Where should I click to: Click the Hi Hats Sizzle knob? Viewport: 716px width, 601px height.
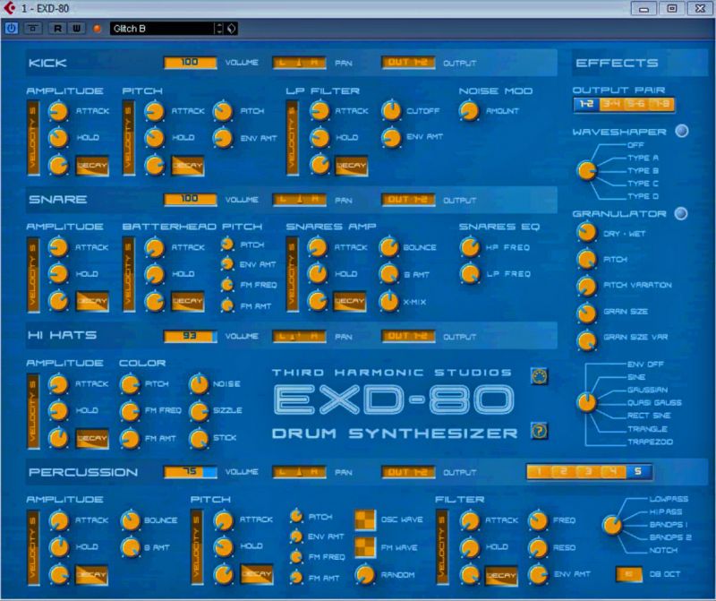pyautogui.click(x=199, y=411)
